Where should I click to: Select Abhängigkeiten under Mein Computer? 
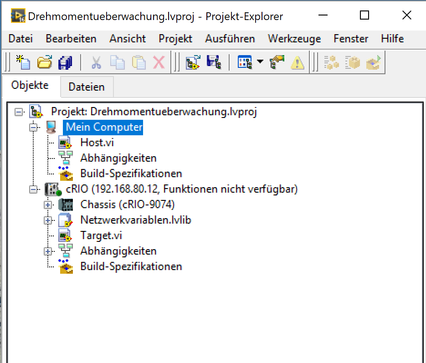[x=118, y=158]
